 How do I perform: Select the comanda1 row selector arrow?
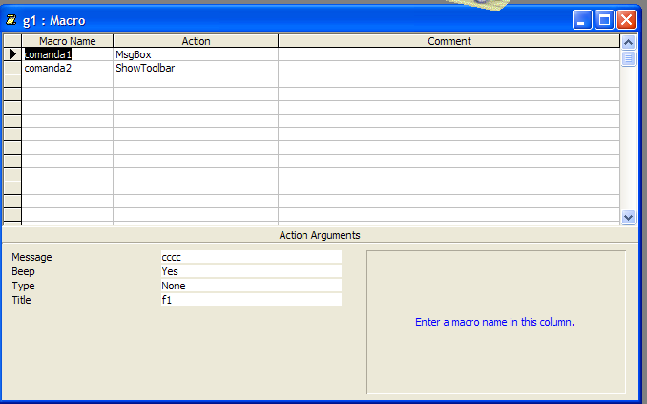click(x=12, y=54)
